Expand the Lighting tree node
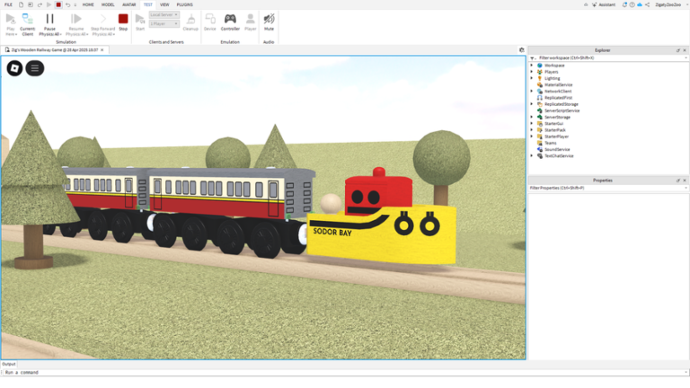The height and width of the screenshot is (388, 690). pos(532,78)
